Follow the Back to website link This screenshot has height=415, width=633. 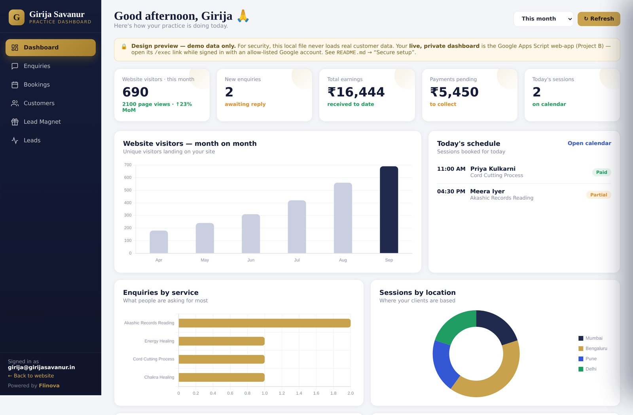31,376
